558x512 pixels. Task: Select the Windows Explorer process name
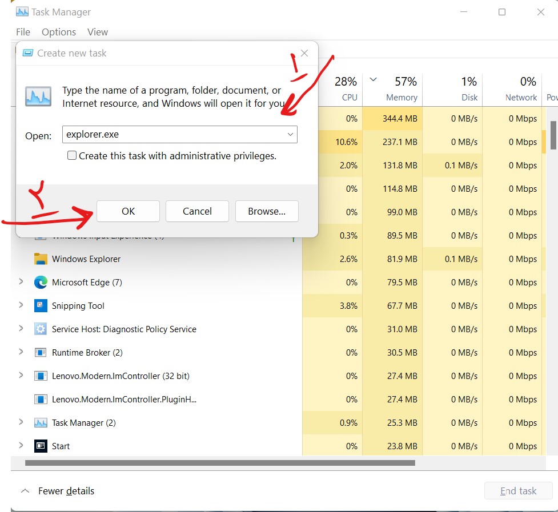point(86,259)
